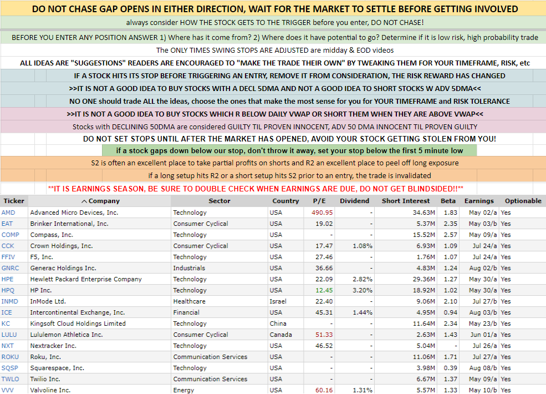Open the CCK ticker link
The width and height of the screenshot is (546, 394).
8,246
